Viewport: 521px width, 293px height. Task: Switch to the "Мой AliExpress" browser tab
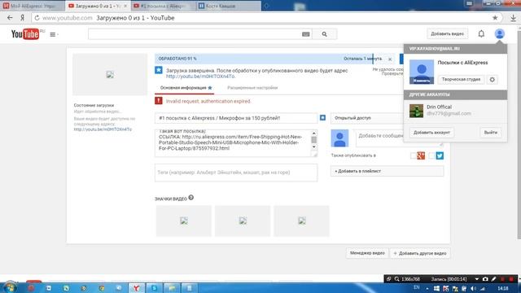tap(32, 6)
